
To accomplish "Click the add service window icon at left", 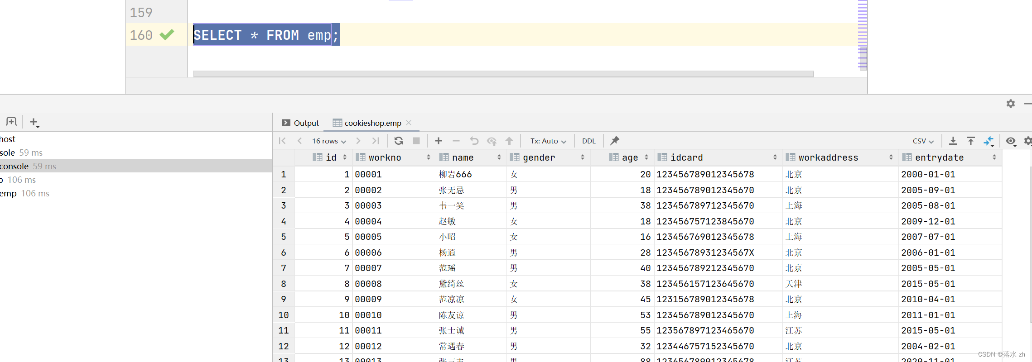I will point(11,121).
